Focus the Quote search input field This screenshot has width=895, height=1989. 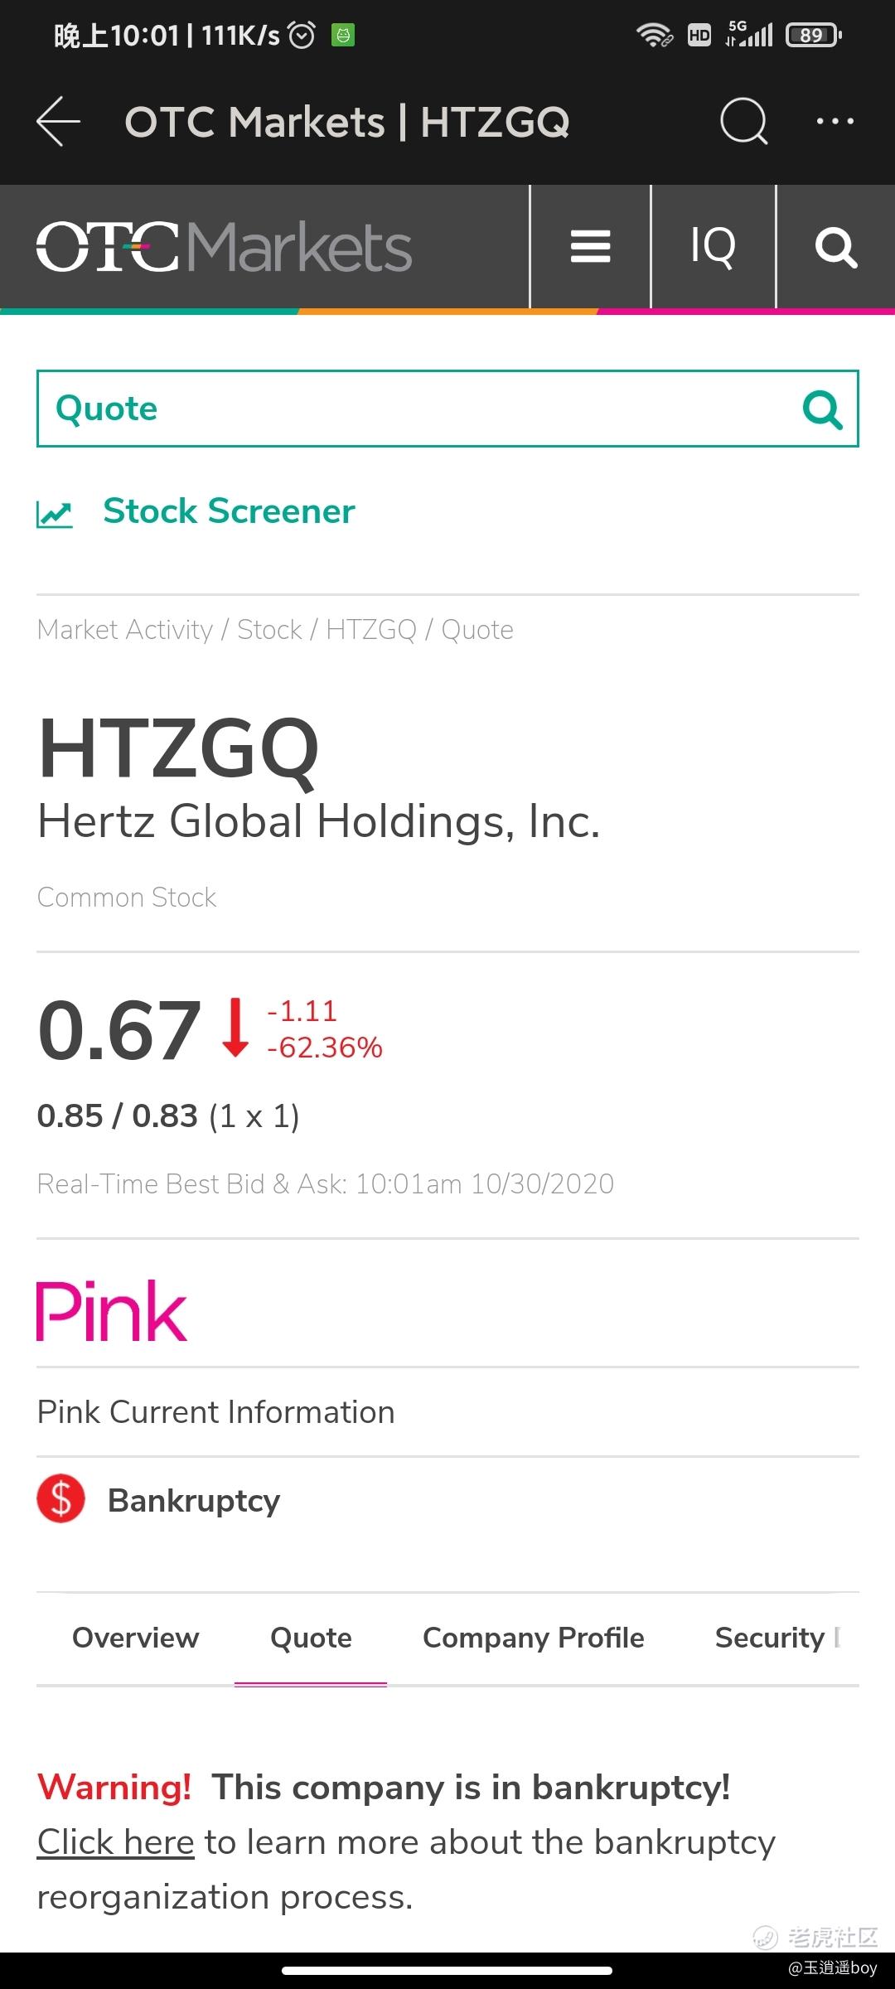[x=447, y=409]
